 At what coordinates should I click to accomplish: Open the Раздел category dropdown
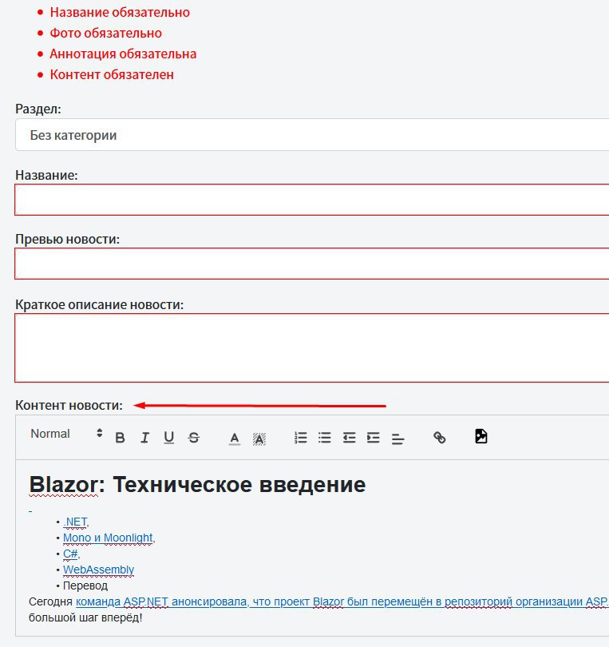click(312, 135)
